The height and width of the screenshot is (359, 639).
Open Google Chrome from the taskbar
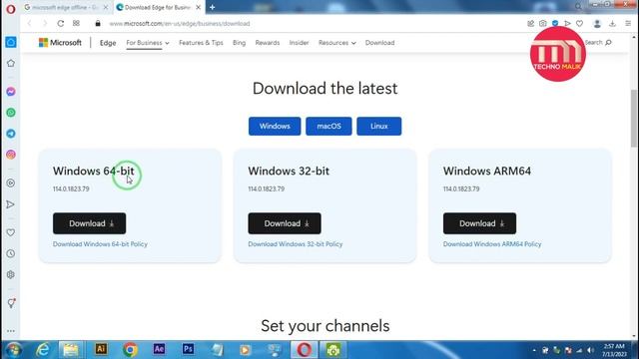(130, 350)
